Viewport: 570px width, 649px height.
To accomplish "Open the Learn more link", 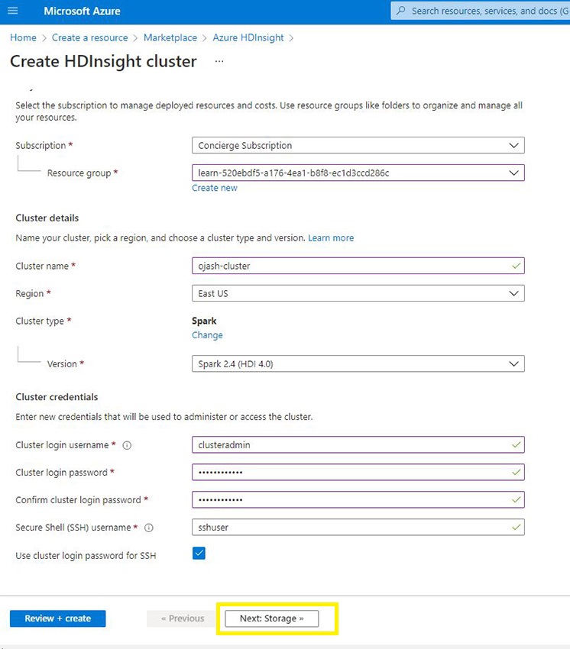I will click(x=331, y=238).
